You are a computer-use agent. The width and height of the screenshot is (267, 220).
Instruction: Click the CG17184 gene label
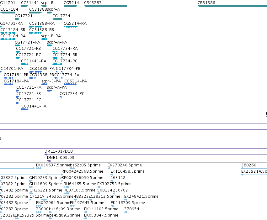point(9,9)
